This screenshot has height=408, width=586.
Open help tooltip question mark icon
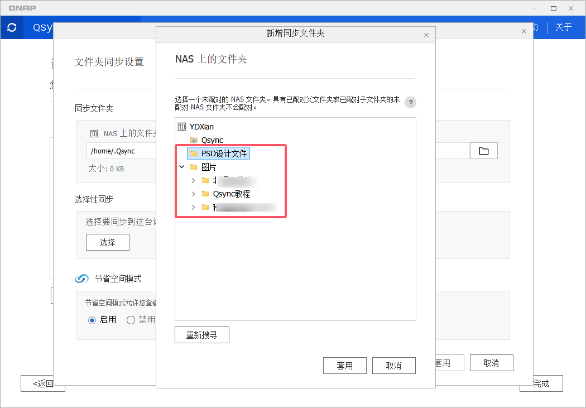410,102
